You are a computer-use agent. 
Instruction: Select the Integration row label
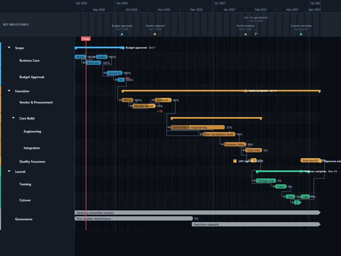[32, 148]
